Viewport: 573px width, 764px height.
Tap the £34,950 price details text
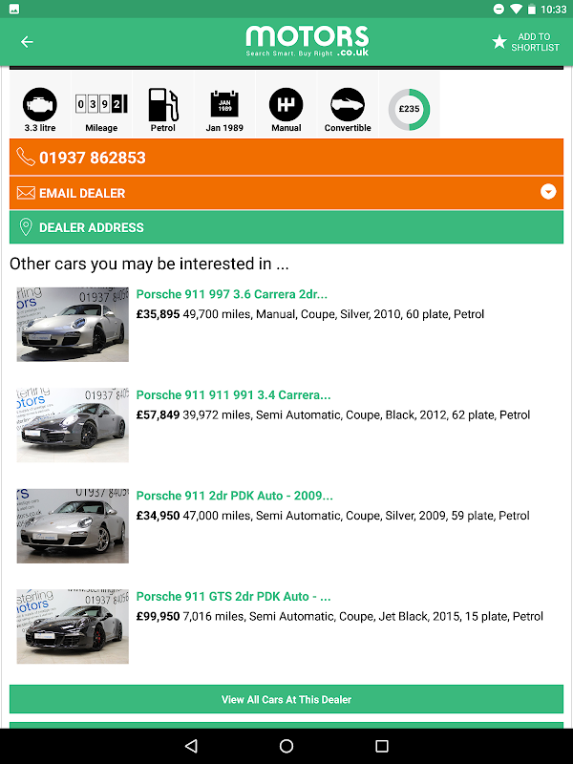click(x=332, y=516)
